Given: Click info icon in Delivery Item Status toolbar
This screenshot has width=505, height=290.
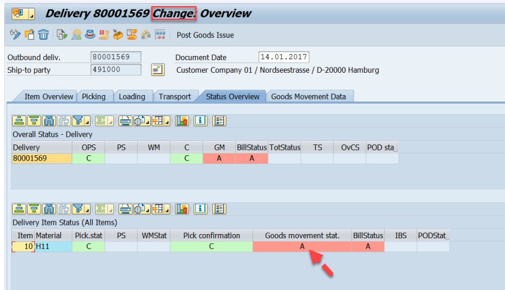Looking at the screenshot, I should click(x=200, y=209).
